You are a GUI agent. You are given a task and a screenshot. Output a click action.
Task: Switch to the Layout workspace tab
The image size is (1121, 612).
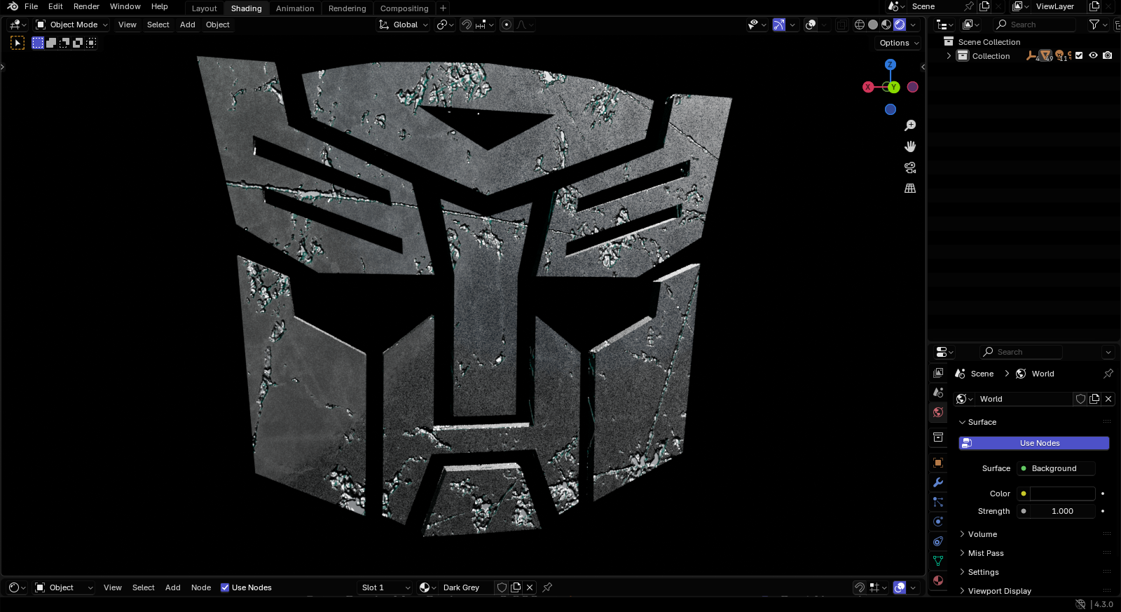[205, 8]
